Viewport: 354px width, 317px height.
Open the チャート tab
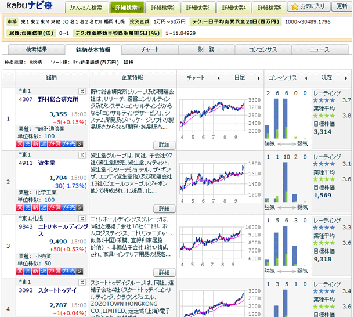click(x=150, y=49)
